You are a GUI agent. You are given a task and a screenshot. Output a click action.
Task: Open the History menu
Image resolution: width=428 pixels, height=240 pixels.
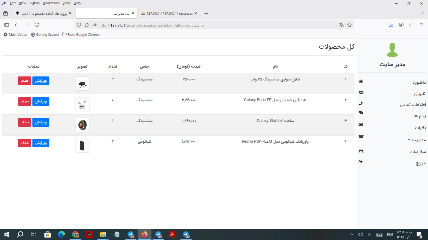pyautogui.click(x=34, y=3)
